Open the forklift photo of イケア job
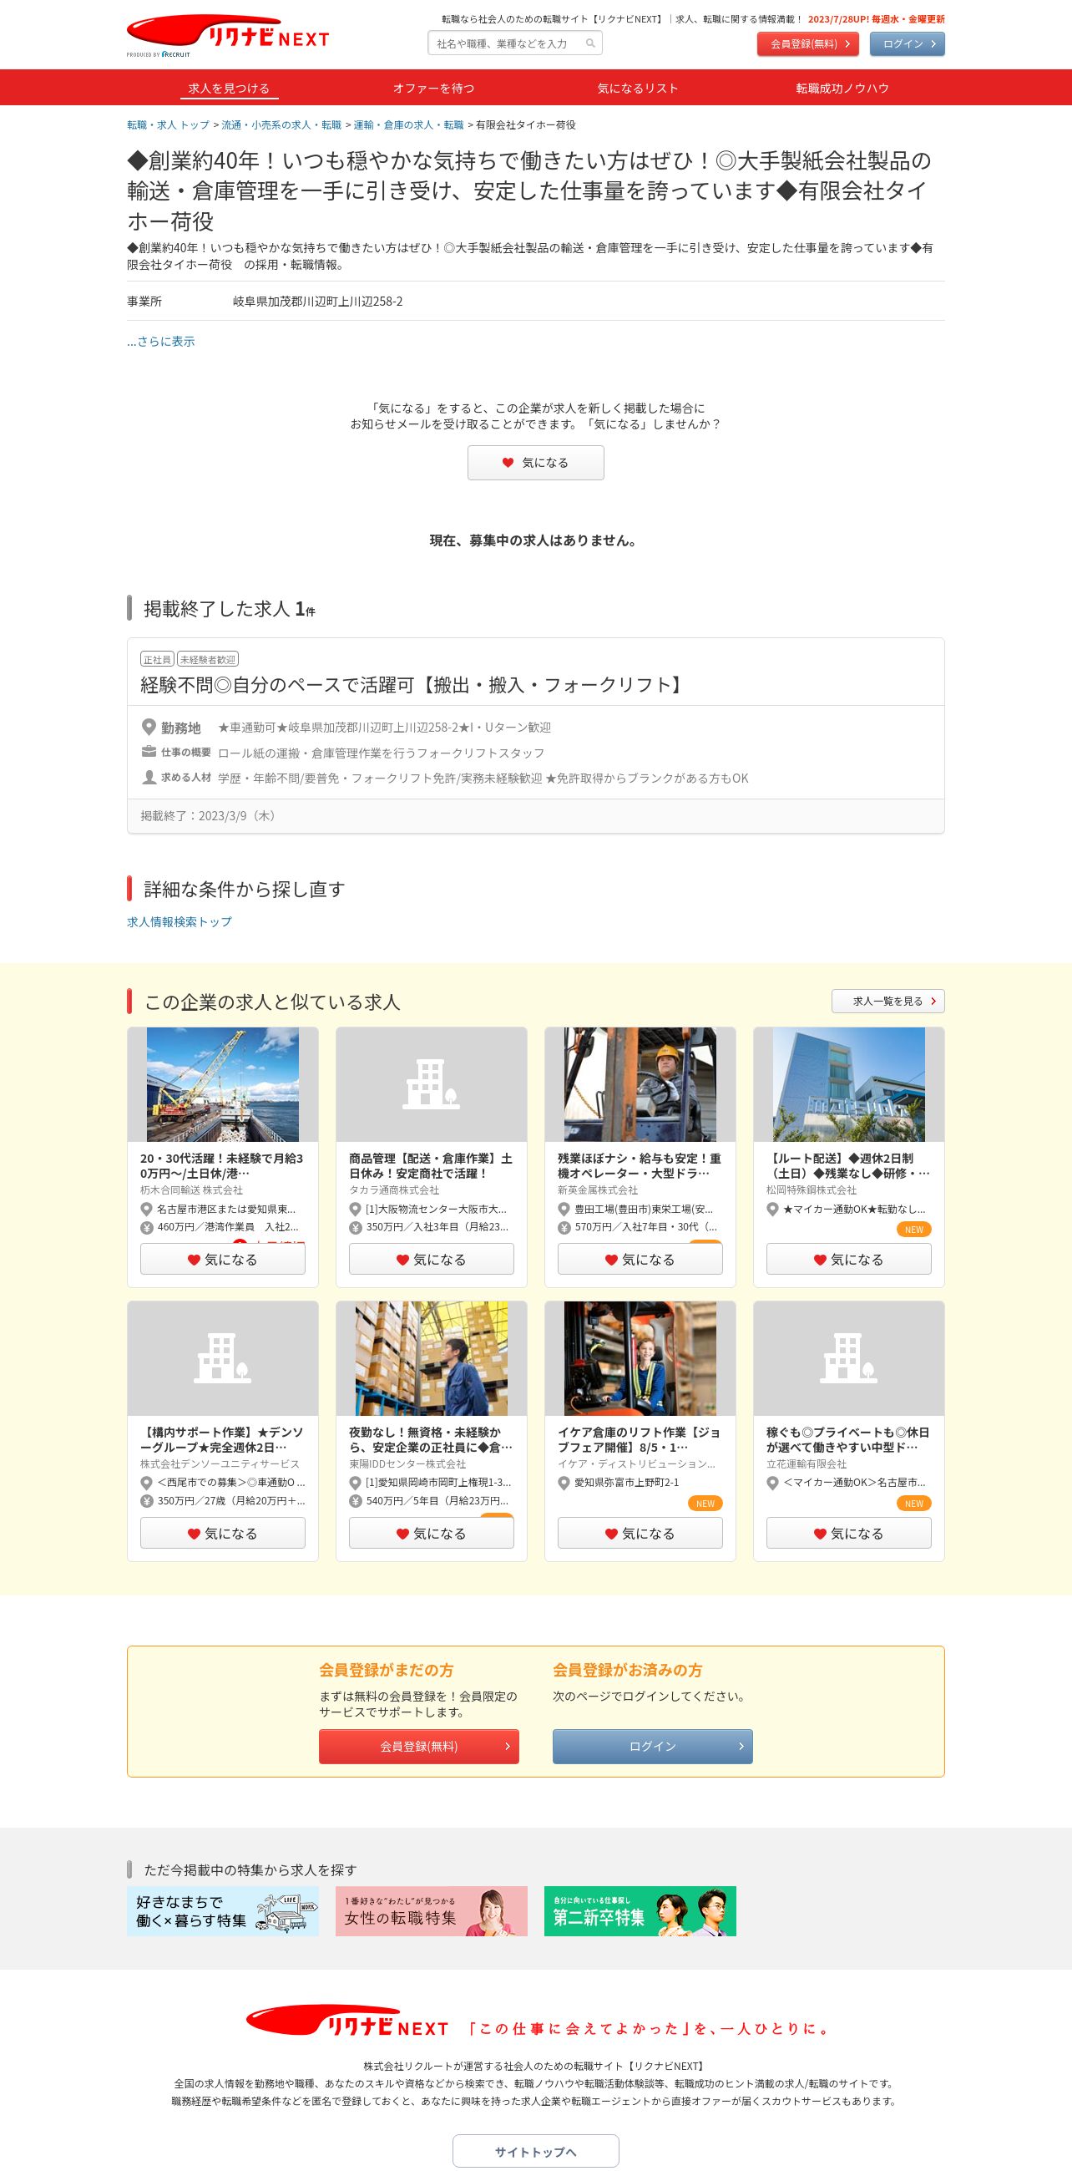Viewport: 1072px width, 2171px height. pos(640,1358)
